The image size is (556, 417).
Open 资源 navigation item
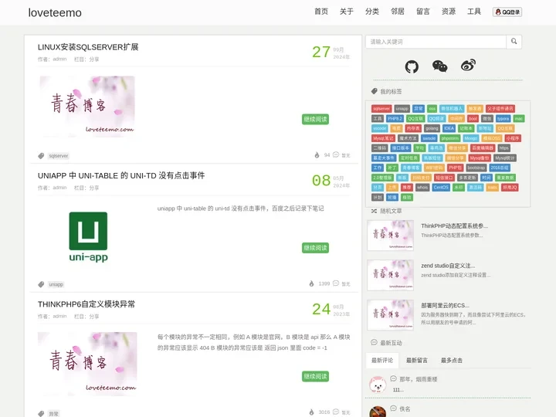449,12
